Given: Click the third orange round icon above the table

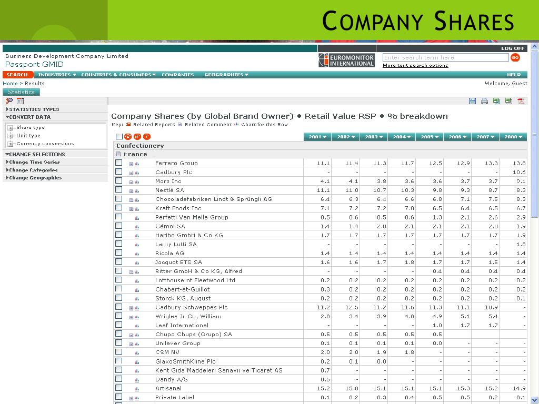Looking at the screenshot, I should (x=147, y=137).
